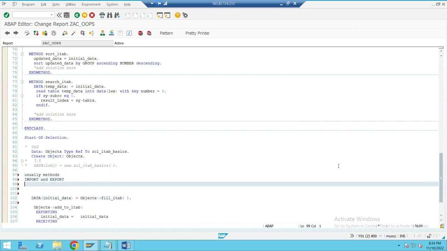Viewport: 447px width, 251px height.
Task: Activate the program with the wand icon
Action: (74, 33)
